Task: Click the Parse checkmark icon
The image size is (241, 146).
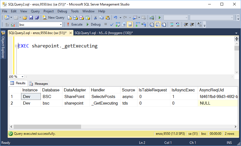Action: point(112,24)
